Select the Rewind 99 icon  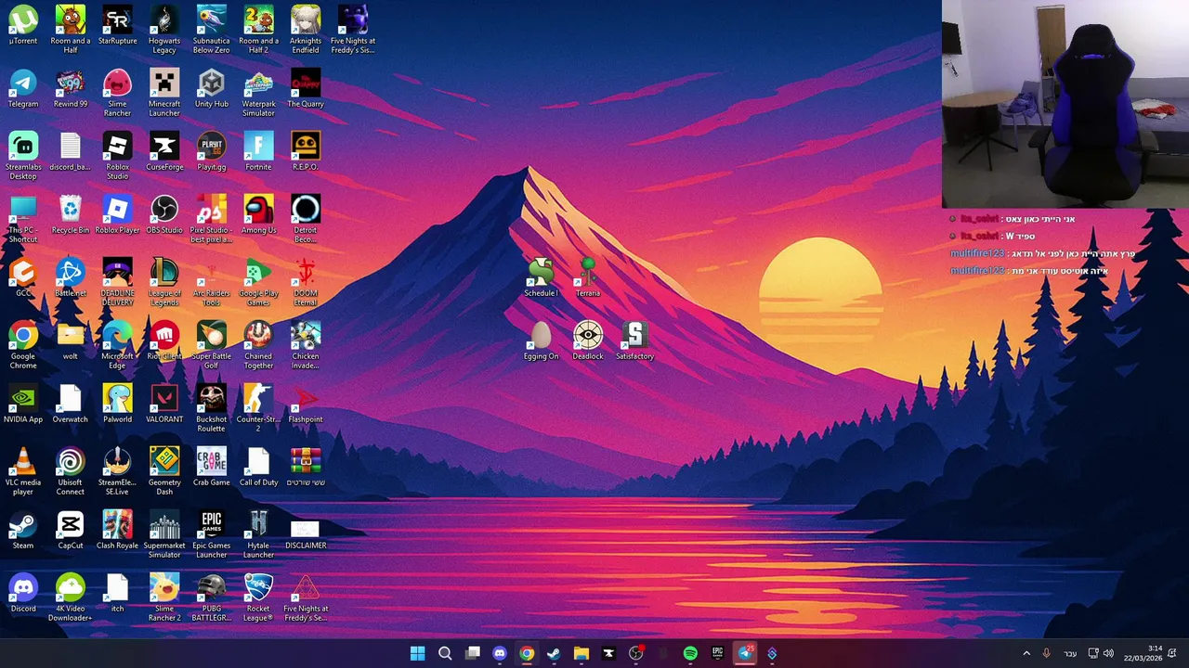pyautogui.click(x=71, y=89)
